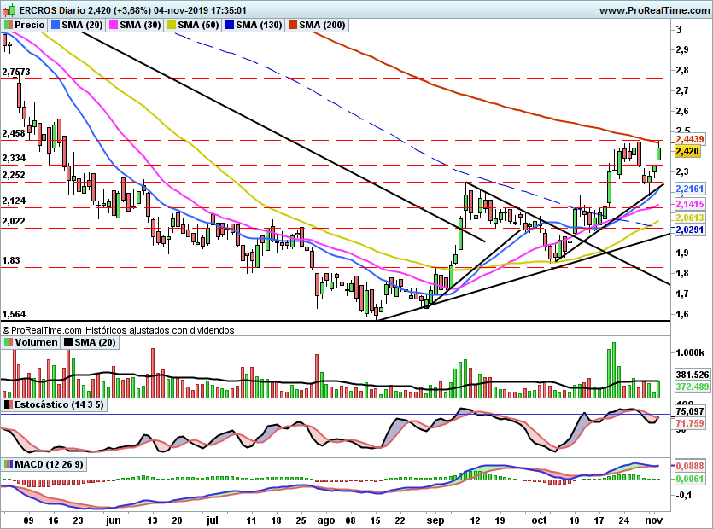Click the SMA (200) red legend icon
The height and width of the screenshot is (529, 713).
coord(293,25)
